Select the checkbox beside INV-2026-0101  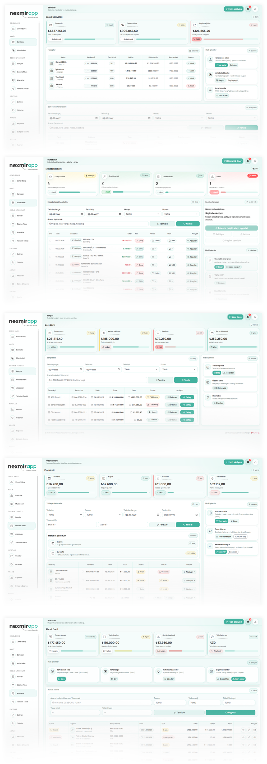tap(83, 581)
